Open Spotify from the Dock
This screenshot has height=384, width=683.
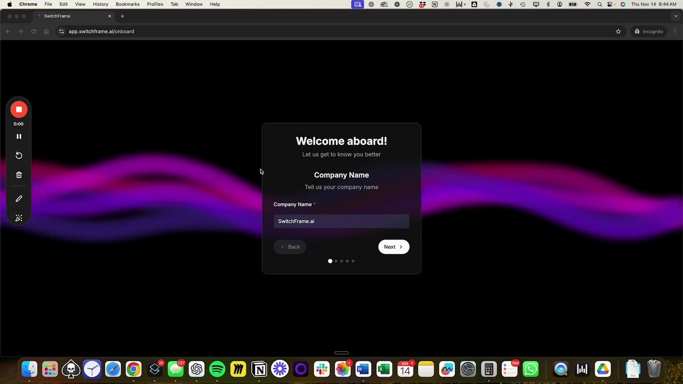[x=217, y=369]
